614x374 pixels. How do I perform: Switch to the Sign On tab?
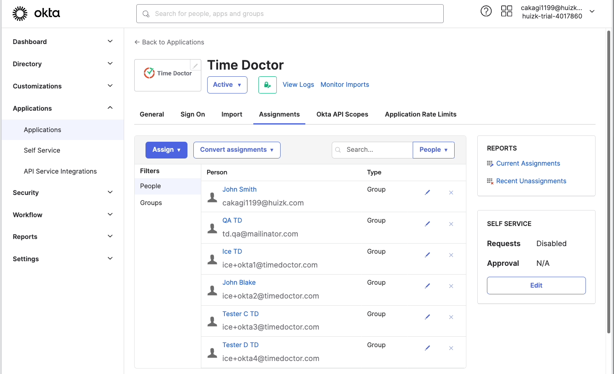pos(193,114)
